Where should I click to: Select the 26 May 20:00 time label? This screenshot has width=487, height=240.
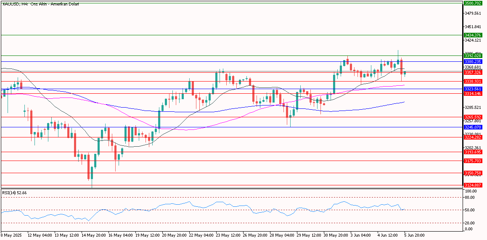pyautogui.click(x=255, y=235)
